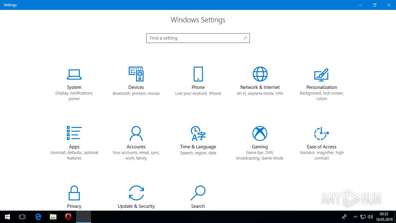Viewport: 396px width, 223px height.
Task: Click the Privacy label text
Action: 74,206
